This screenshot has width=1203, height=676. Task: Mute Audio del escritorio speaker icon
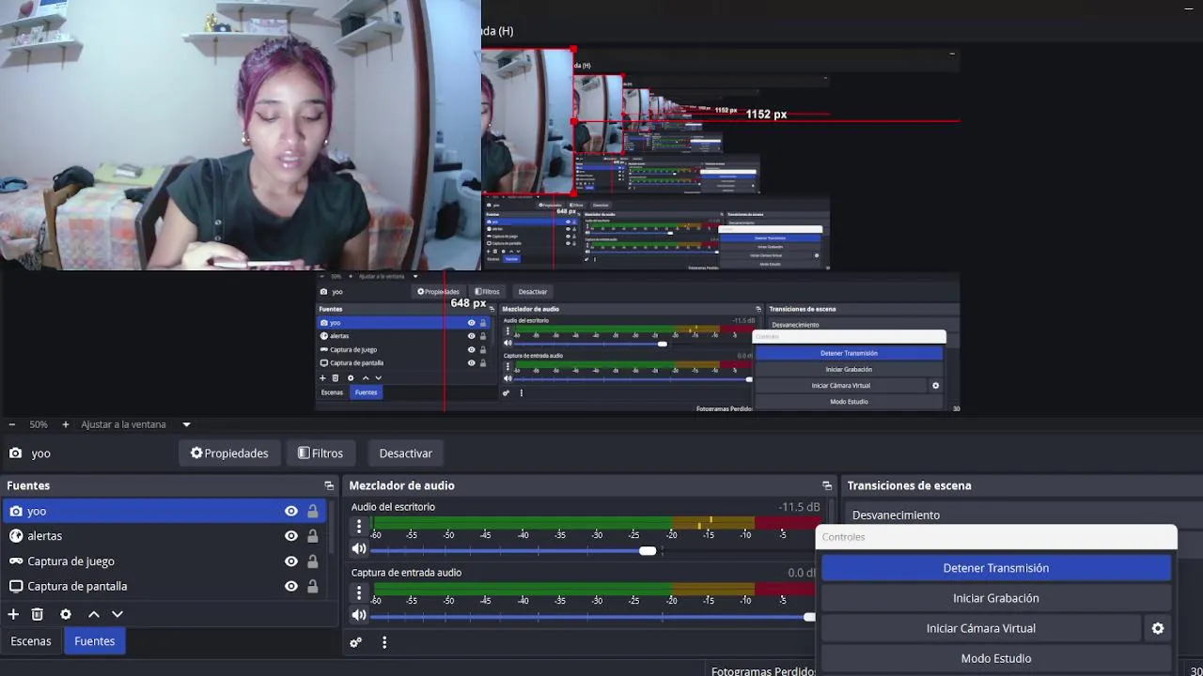[x=359, y=549]
